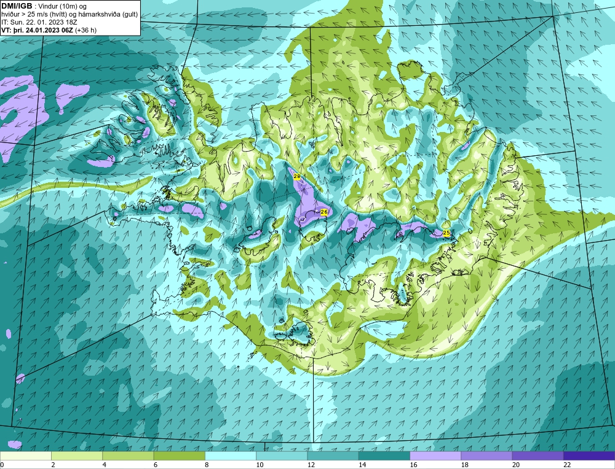Click the 14–16 m/s dark teal legend swatch
This screenshot has width=615, height=469.
[x=384, y=456]
